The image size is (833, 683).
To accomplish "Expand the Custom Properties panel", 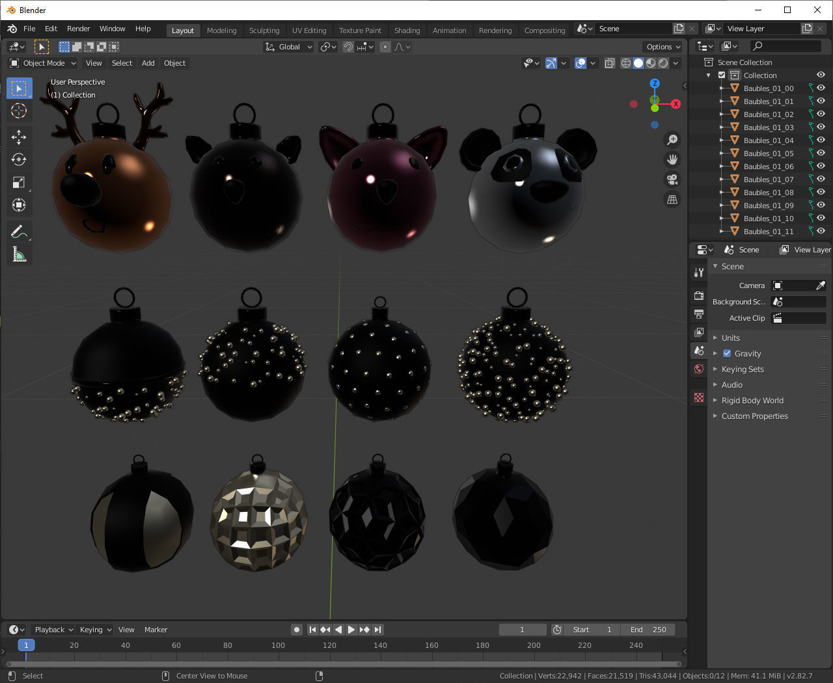I will tap(754, 416).
